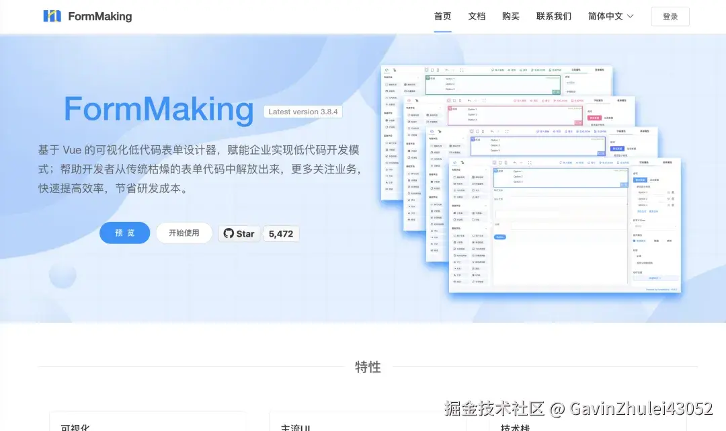This screenshot has width=726, height=431.
Task: Click the large FormMaking hero title
Action: (159, 110)
